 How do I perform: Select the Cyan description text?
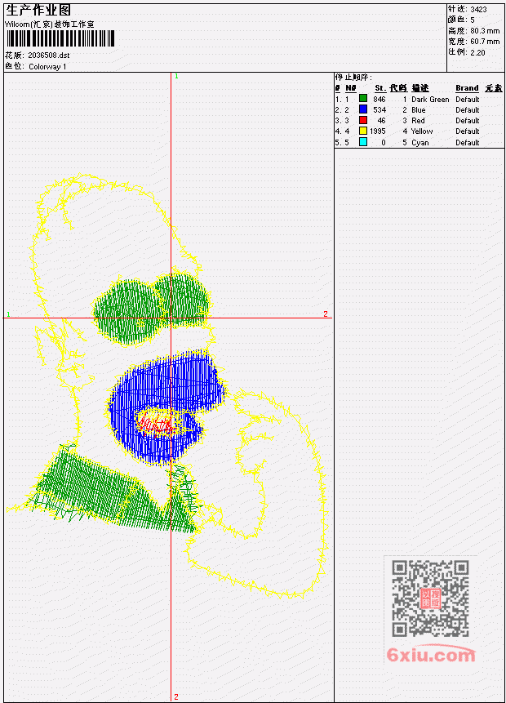click(420, 143)
